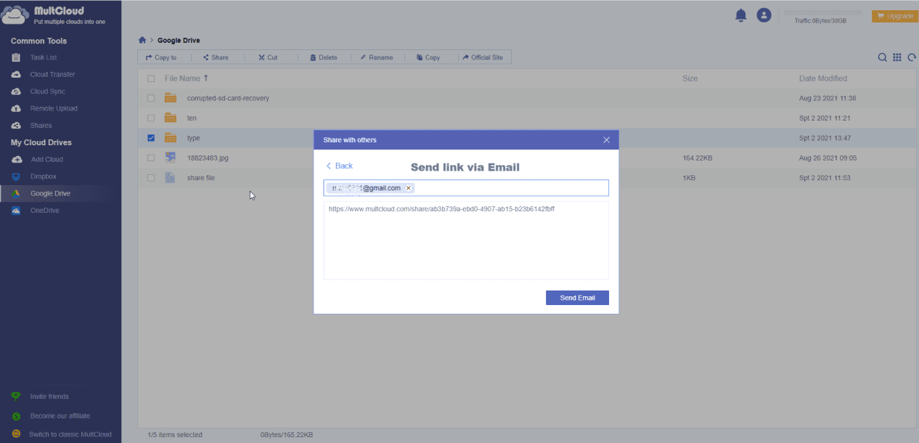The width and height of the screenshot is (919, 443).
Task: Click the email recipients input field
Action: click(x=508, y=188)
